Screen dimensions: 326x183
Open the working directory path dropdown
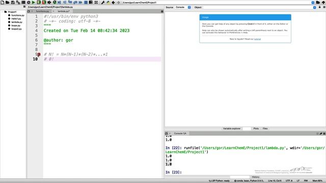click(313, 3)
